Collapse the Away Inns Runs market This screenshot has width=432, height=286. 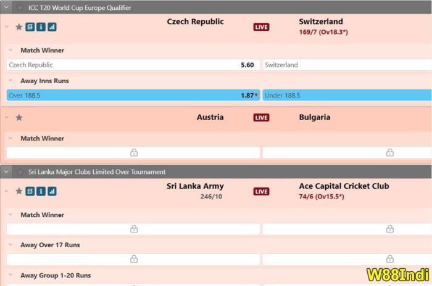tap(11, 81)
